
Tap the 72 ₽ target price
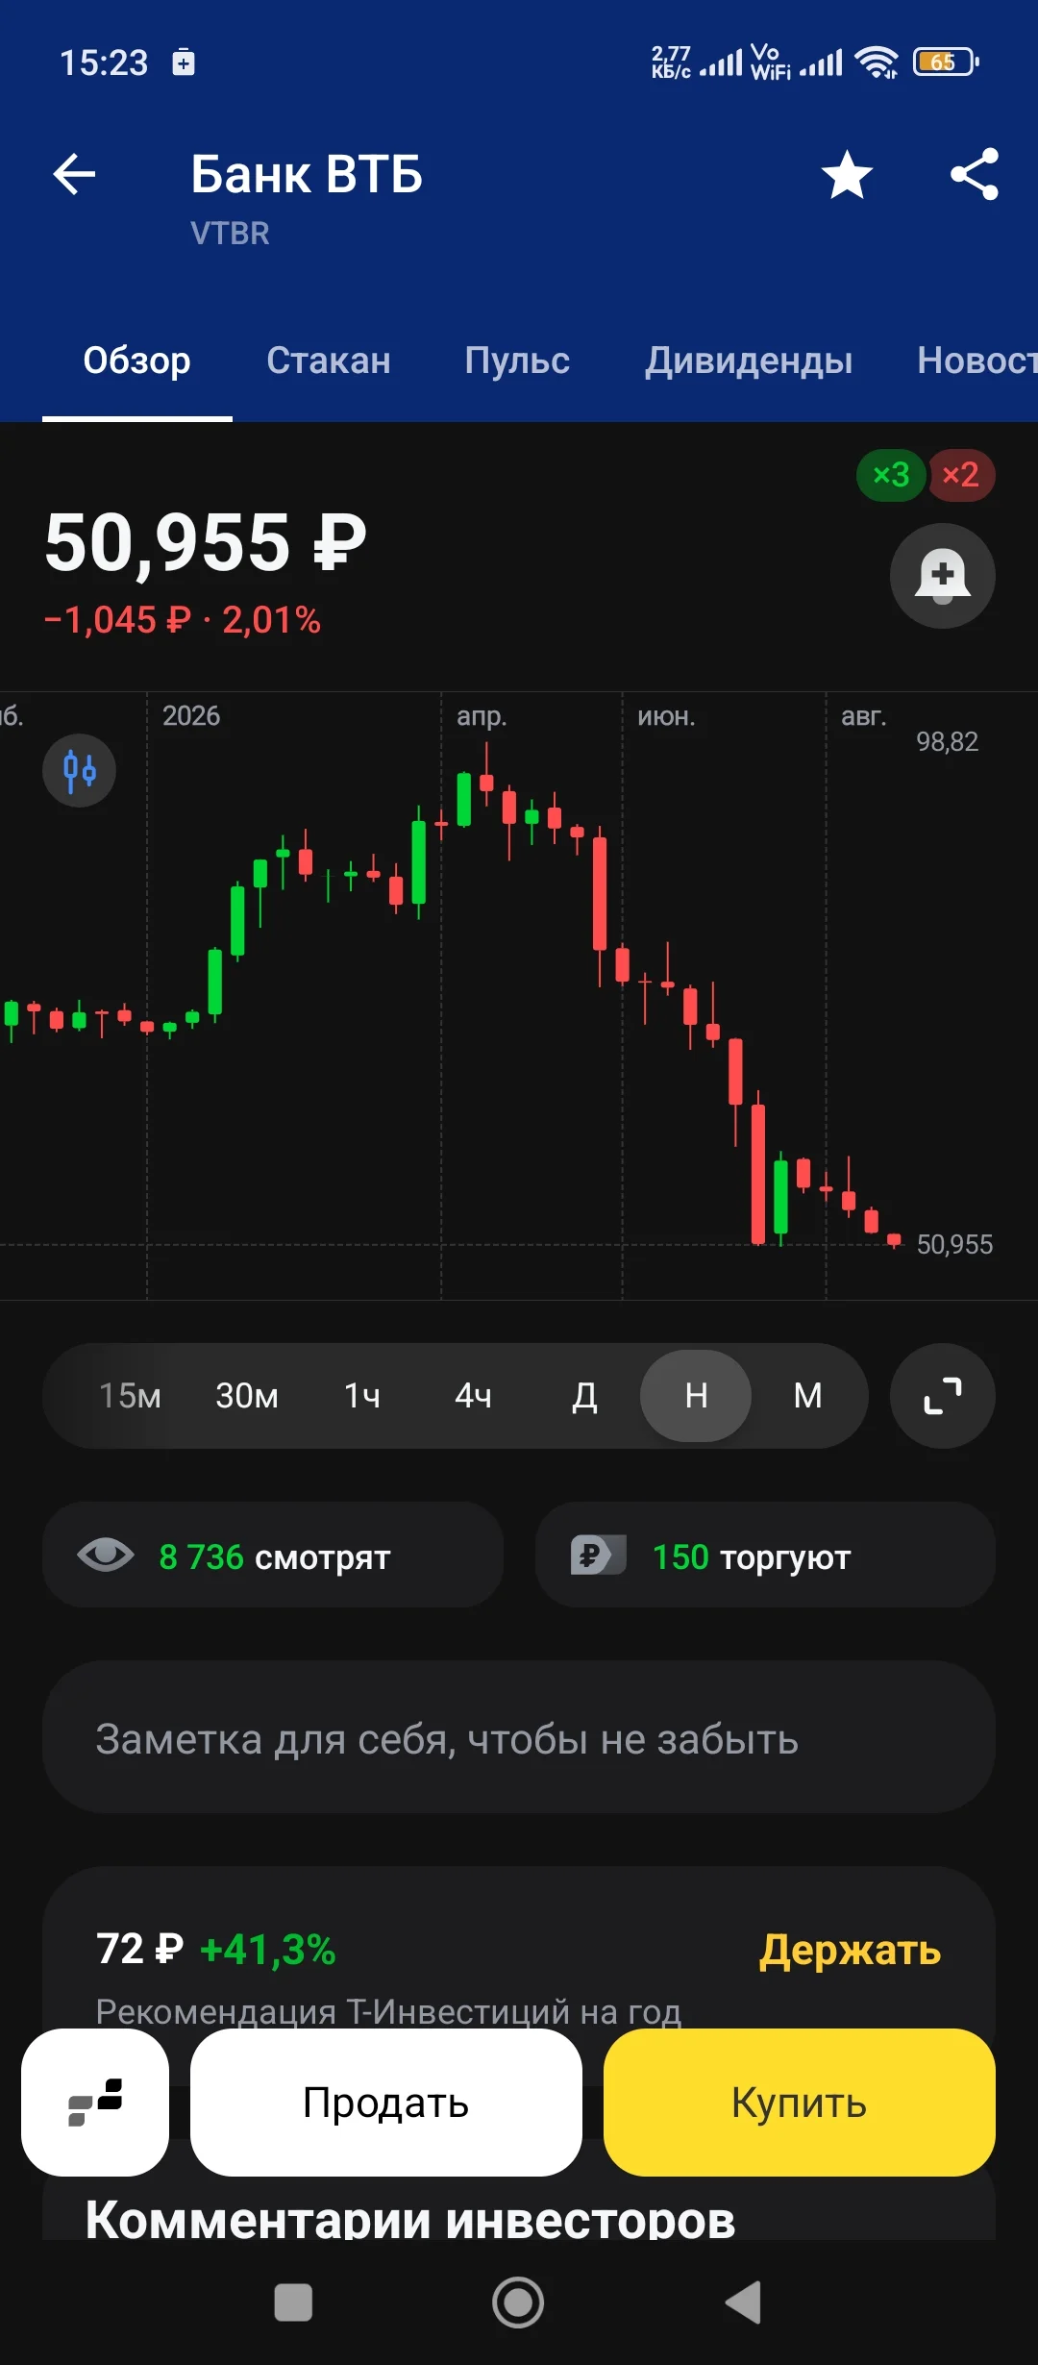pyautogui.click(x=140, y=1950)
